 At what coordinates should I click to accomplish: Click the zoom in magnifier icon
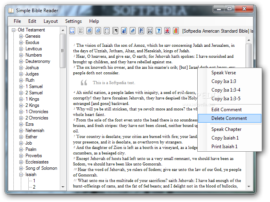89,31
